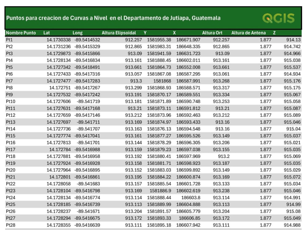
Task: Click Pt1 Z value '914.13'
Action: click(293, 40)
